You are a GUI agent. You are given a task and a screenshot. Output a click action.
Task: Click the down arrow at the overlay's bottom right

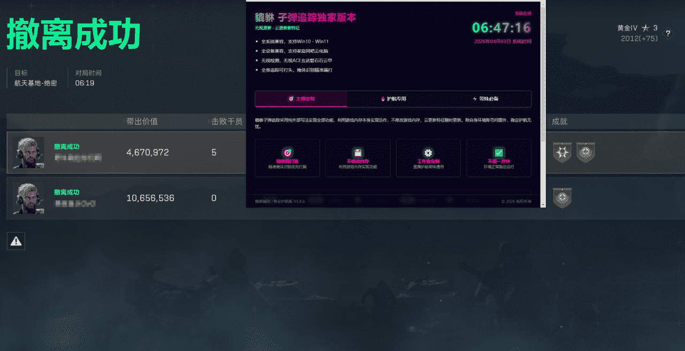(542, 204)
